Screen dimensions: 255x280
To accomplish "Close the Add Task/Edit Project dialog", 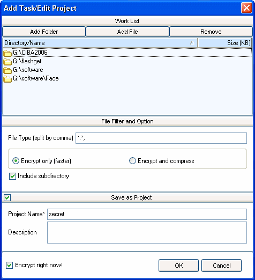I will [246, 8].
